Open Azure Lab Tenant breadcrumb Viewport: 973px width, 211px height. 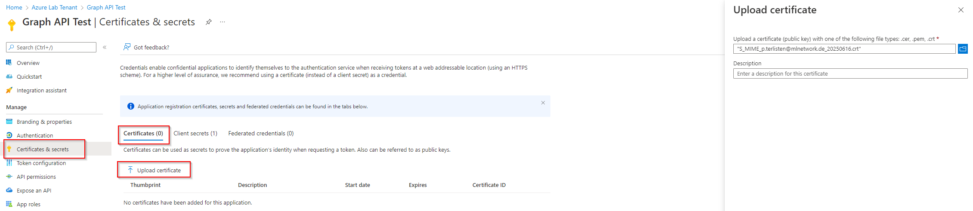coord(54,7)
